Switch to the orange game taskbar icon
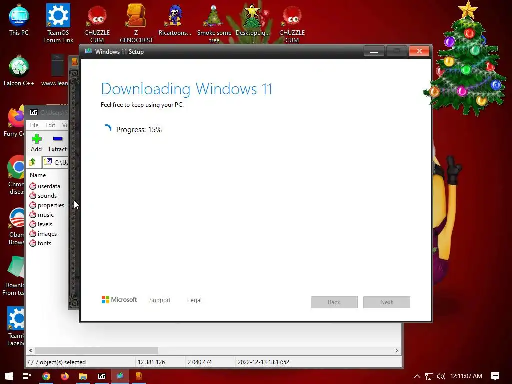The height and width of the screenshot is (384, 512). [x=139, y=376]
